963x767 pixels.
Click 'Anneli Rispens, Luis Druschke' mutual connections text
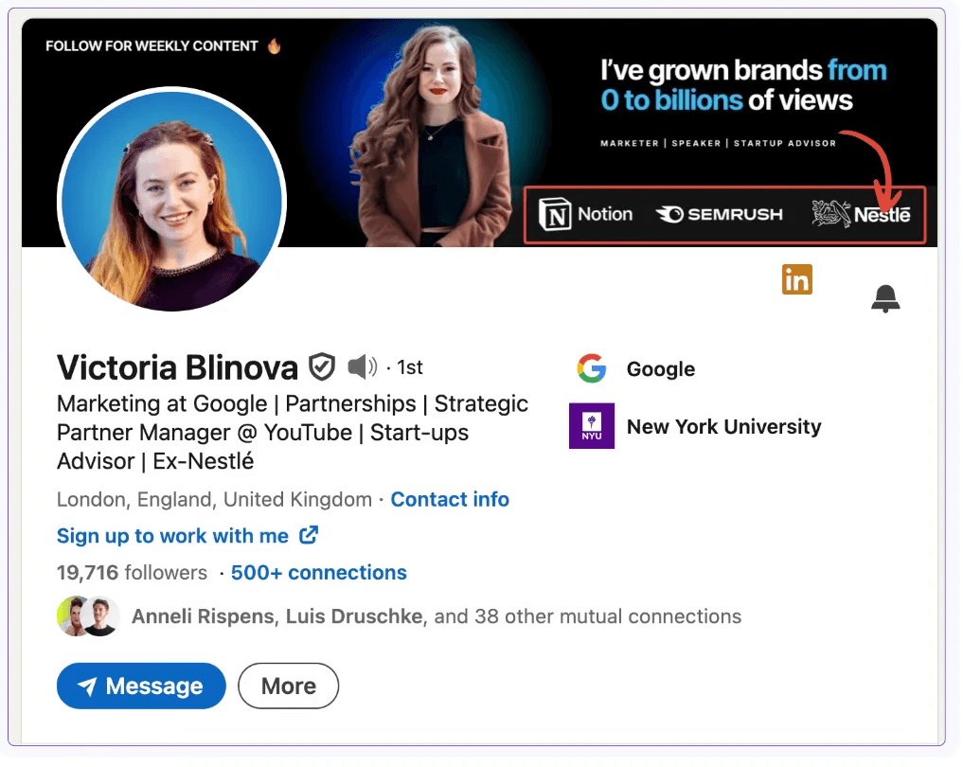(x=277, y=615)
